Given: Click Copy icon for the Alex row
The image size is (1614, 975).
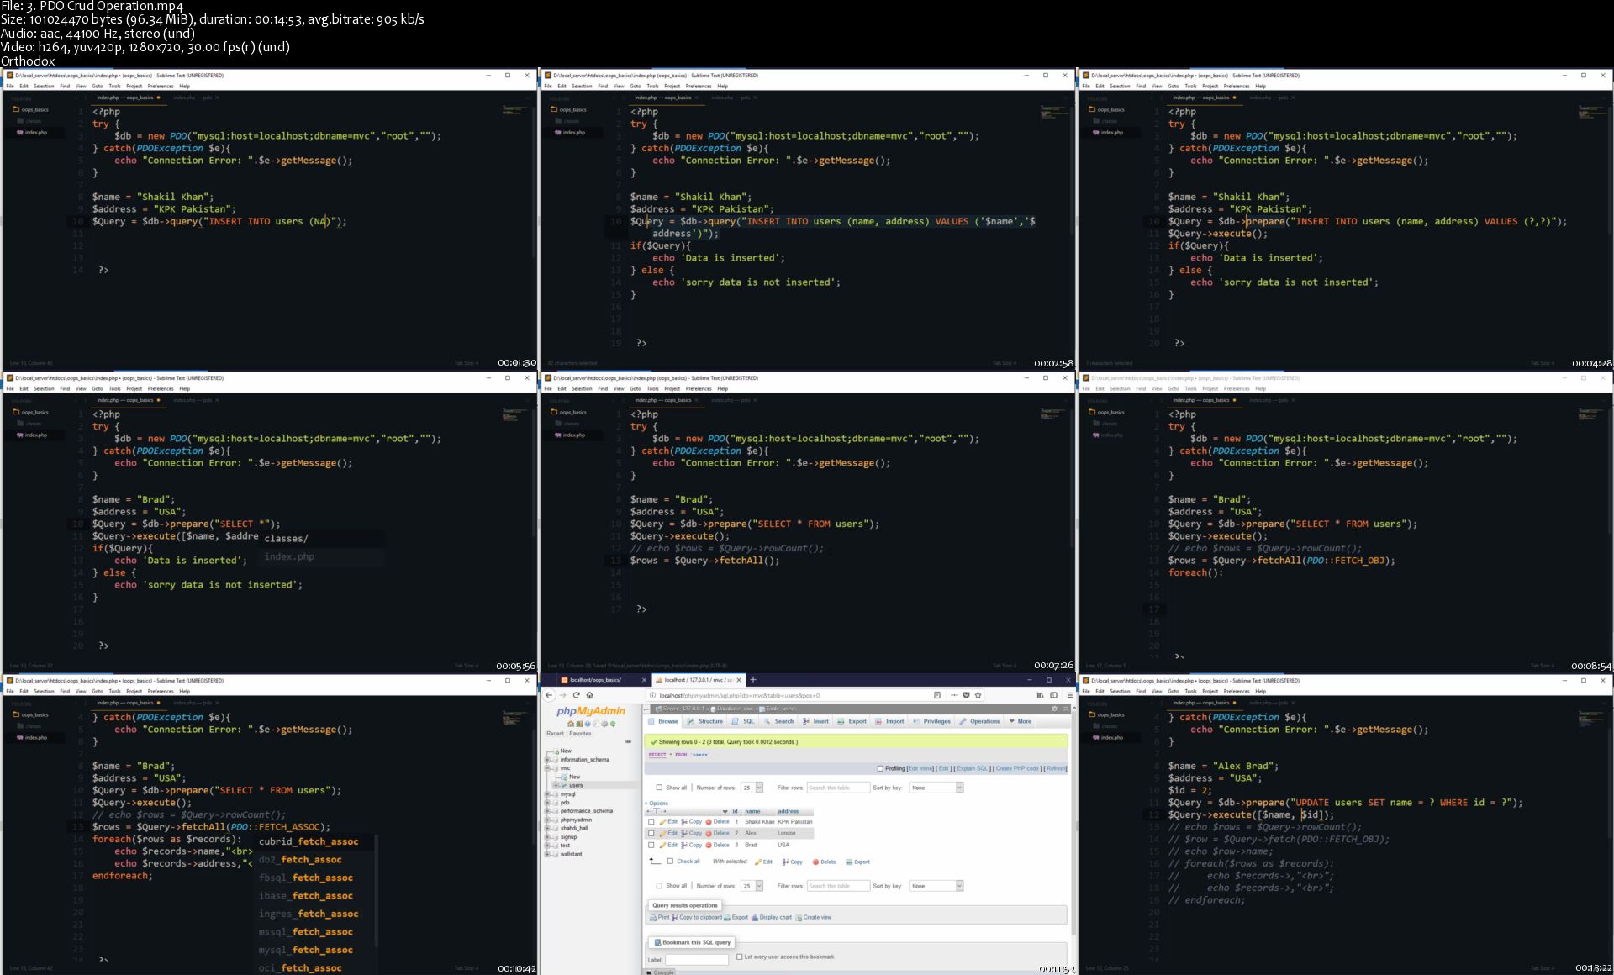Looking at the screenshot, I should 684,834.
